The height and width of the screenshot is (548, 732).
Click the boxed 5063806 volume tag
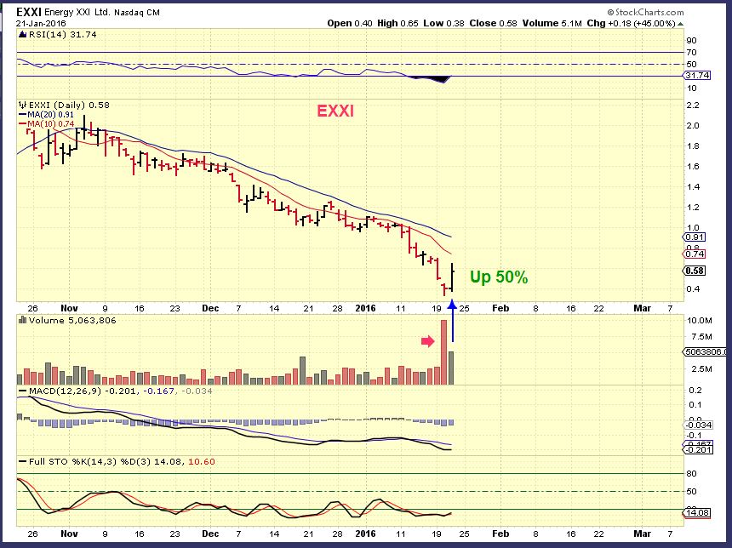(706, 352)
